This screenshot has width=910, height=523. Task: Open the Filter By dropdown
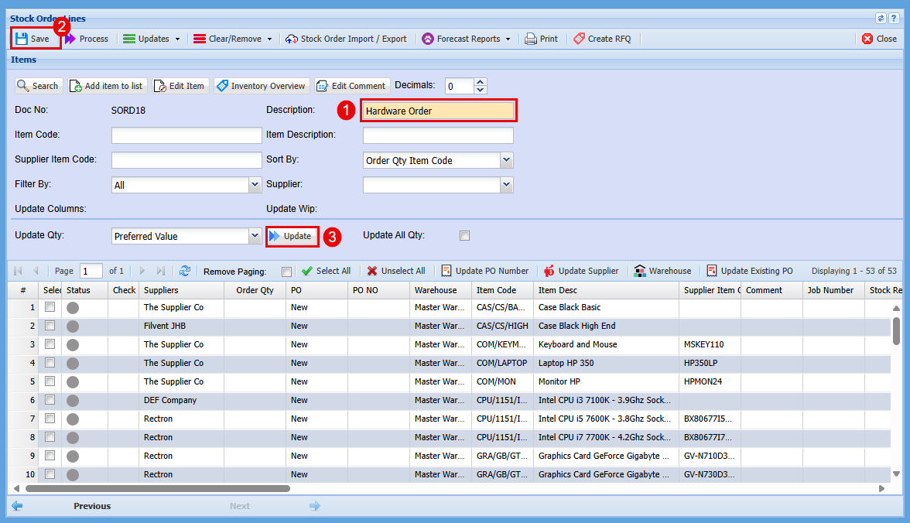[x=255, y=185]
